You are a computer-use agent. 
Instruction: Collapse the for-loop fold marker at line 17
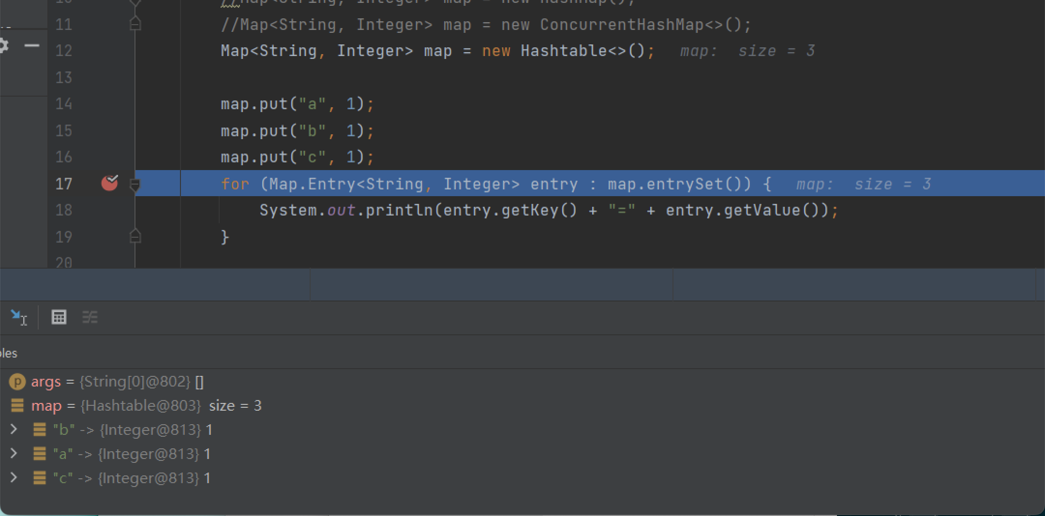135,184
